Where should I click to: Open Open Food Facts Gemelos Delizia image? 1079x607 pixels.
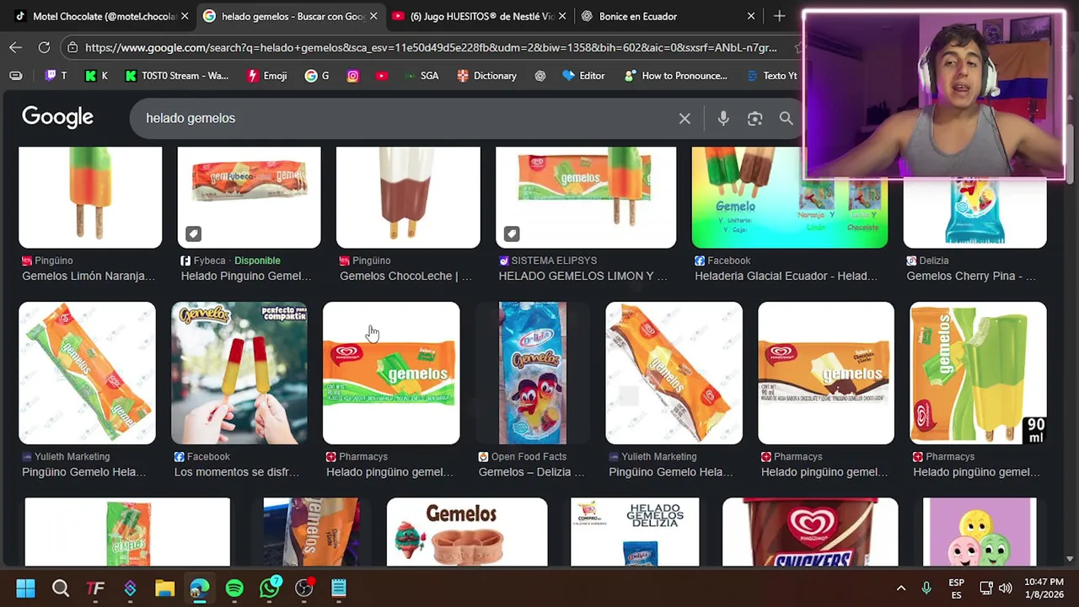click(x=533, y=373)
